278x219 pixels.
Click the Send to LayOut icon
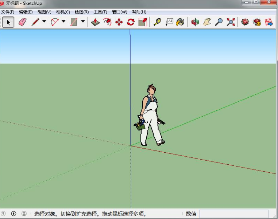(x=269, y=22)
